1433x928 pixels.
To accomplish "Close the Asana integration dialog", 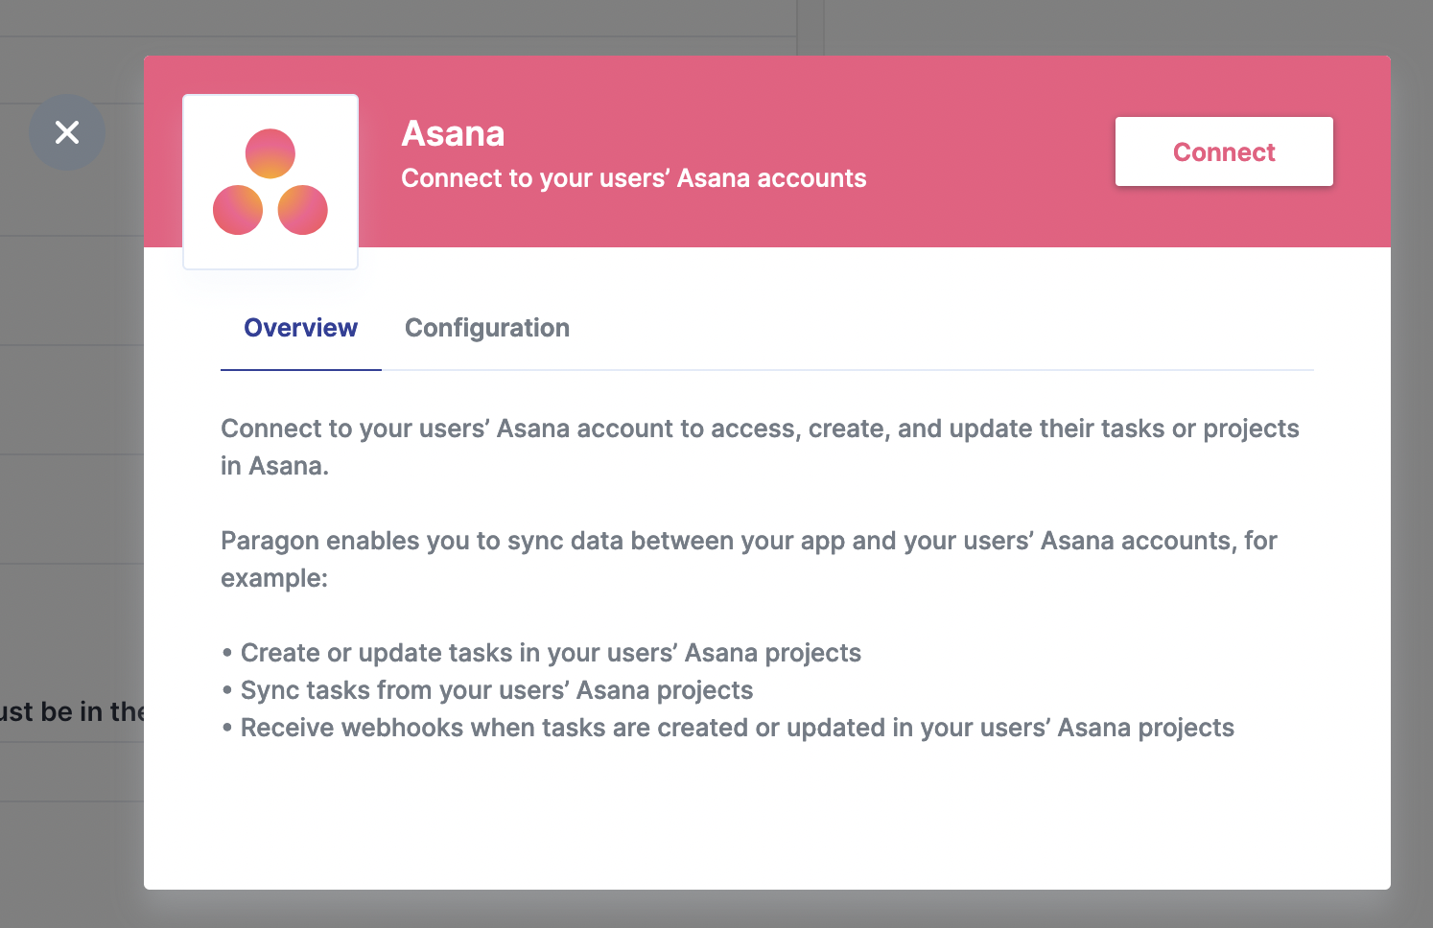I will point(67,132).
